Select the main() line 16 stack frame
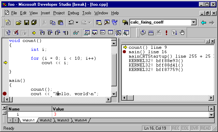This screenshot has height=132, width=218. click(148, 52)
